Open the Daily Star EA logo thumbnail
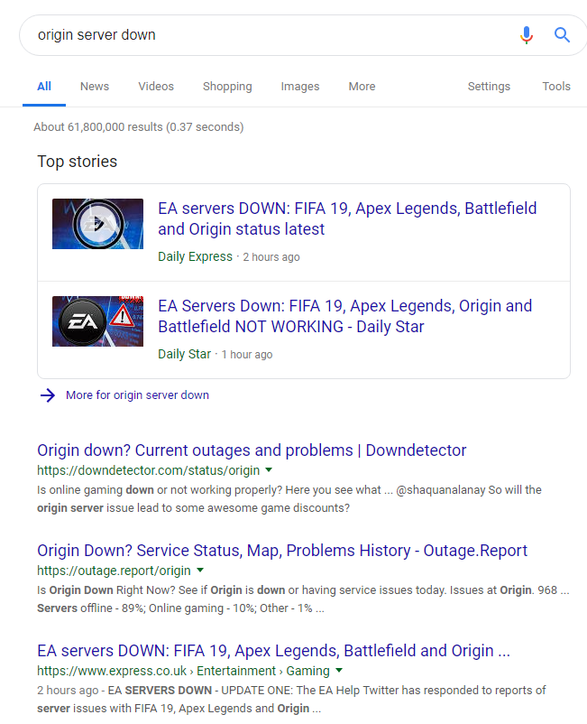 tap(97, 321)
